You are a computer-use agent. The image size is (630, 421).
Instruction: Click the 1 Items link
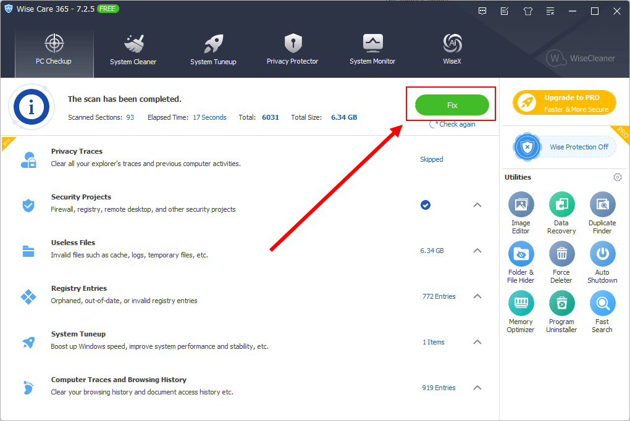pyautogui.click(x=434, y=342)
